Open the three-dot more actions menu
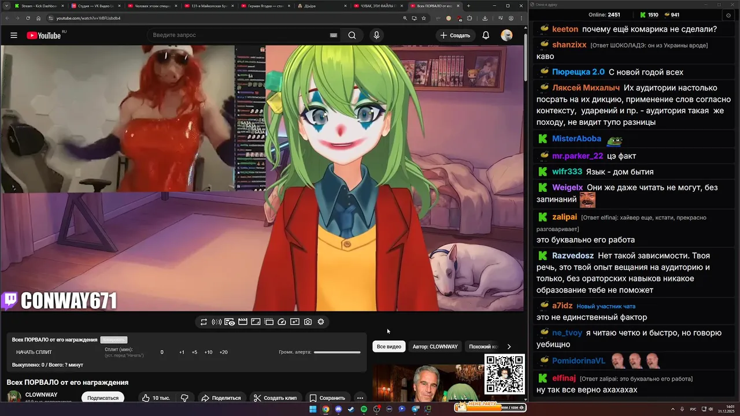Screen dimensions: 740x416 (360, 398)
